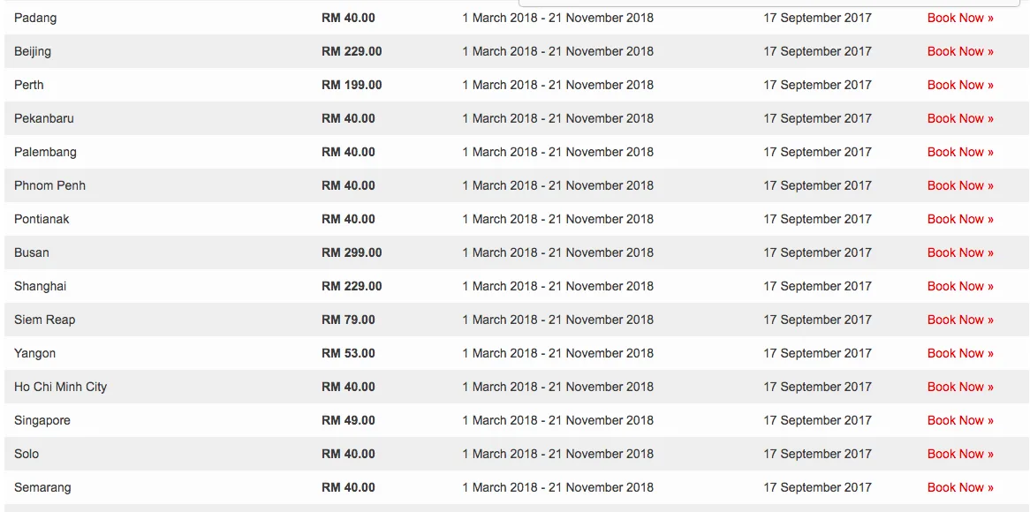Select the RM 199.00 Perth fare price
The height and width of the screenshot is (512, 1030).
point(352,85)
